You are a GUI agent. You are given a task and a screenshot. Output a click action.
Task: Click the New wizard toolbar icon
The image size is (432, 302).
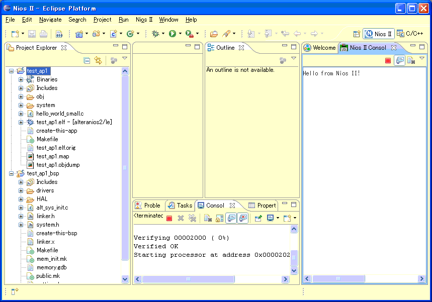pyautogui.click(x=15, y=34)
